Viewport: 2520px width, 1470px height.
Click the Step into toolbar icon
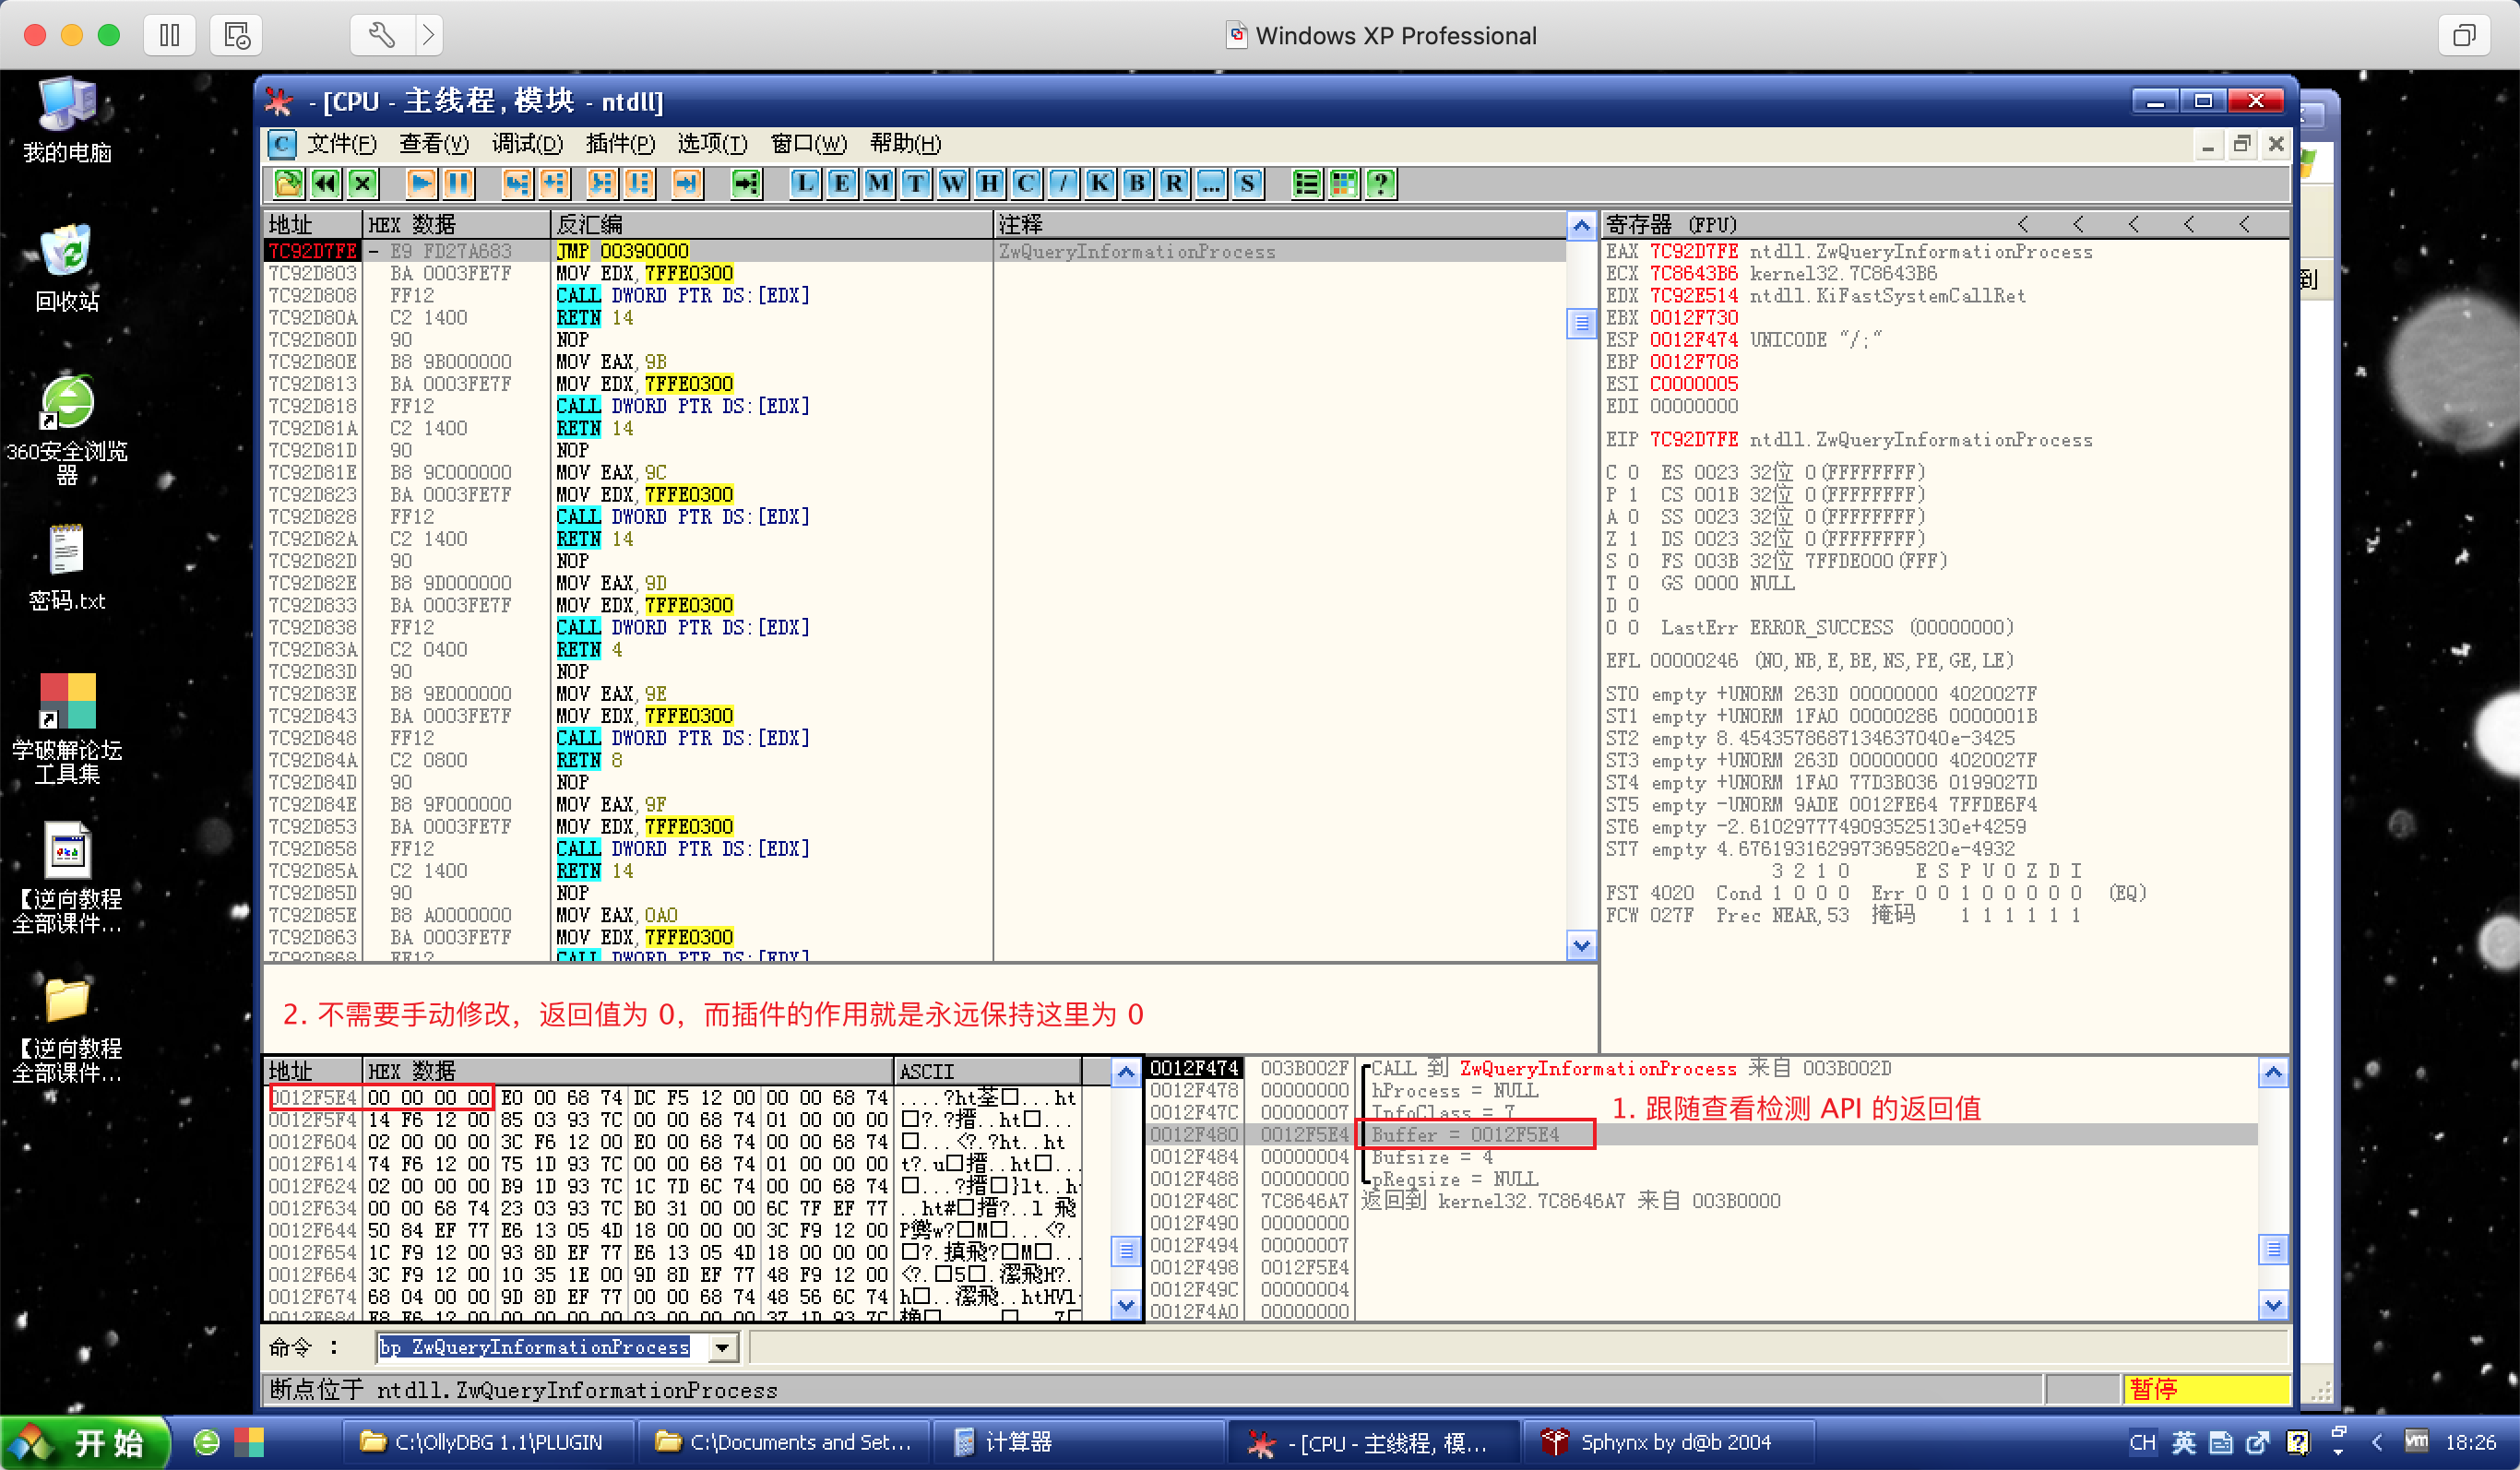pos(516,183)
